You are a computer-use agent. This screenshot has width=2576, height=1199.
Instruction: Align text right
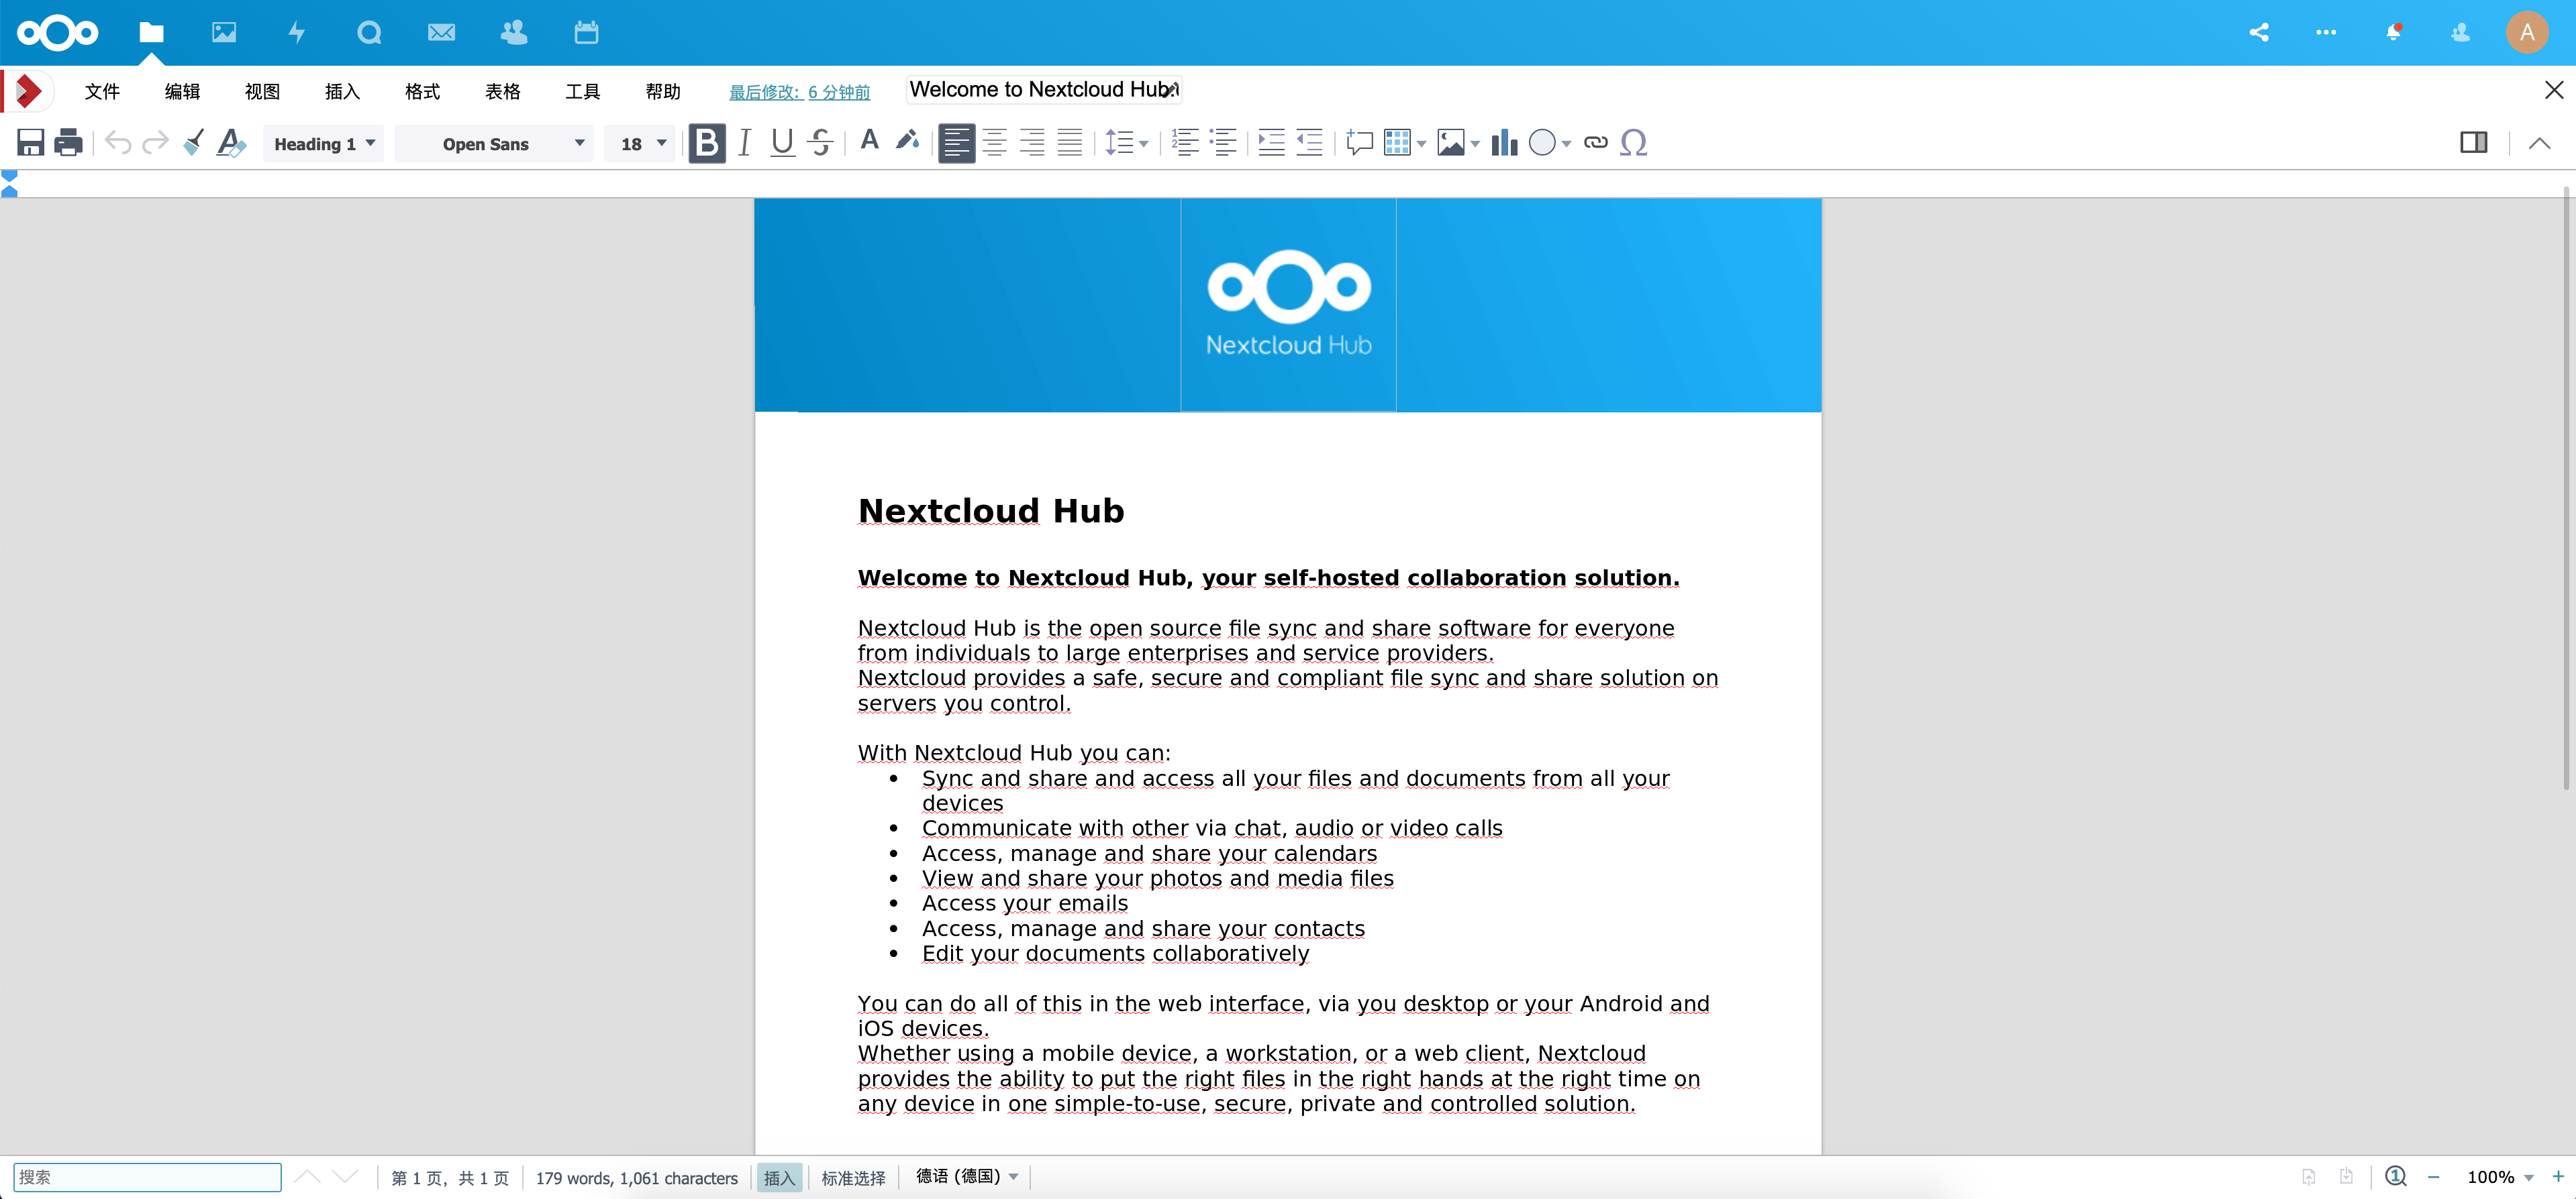pos(1032,143)
